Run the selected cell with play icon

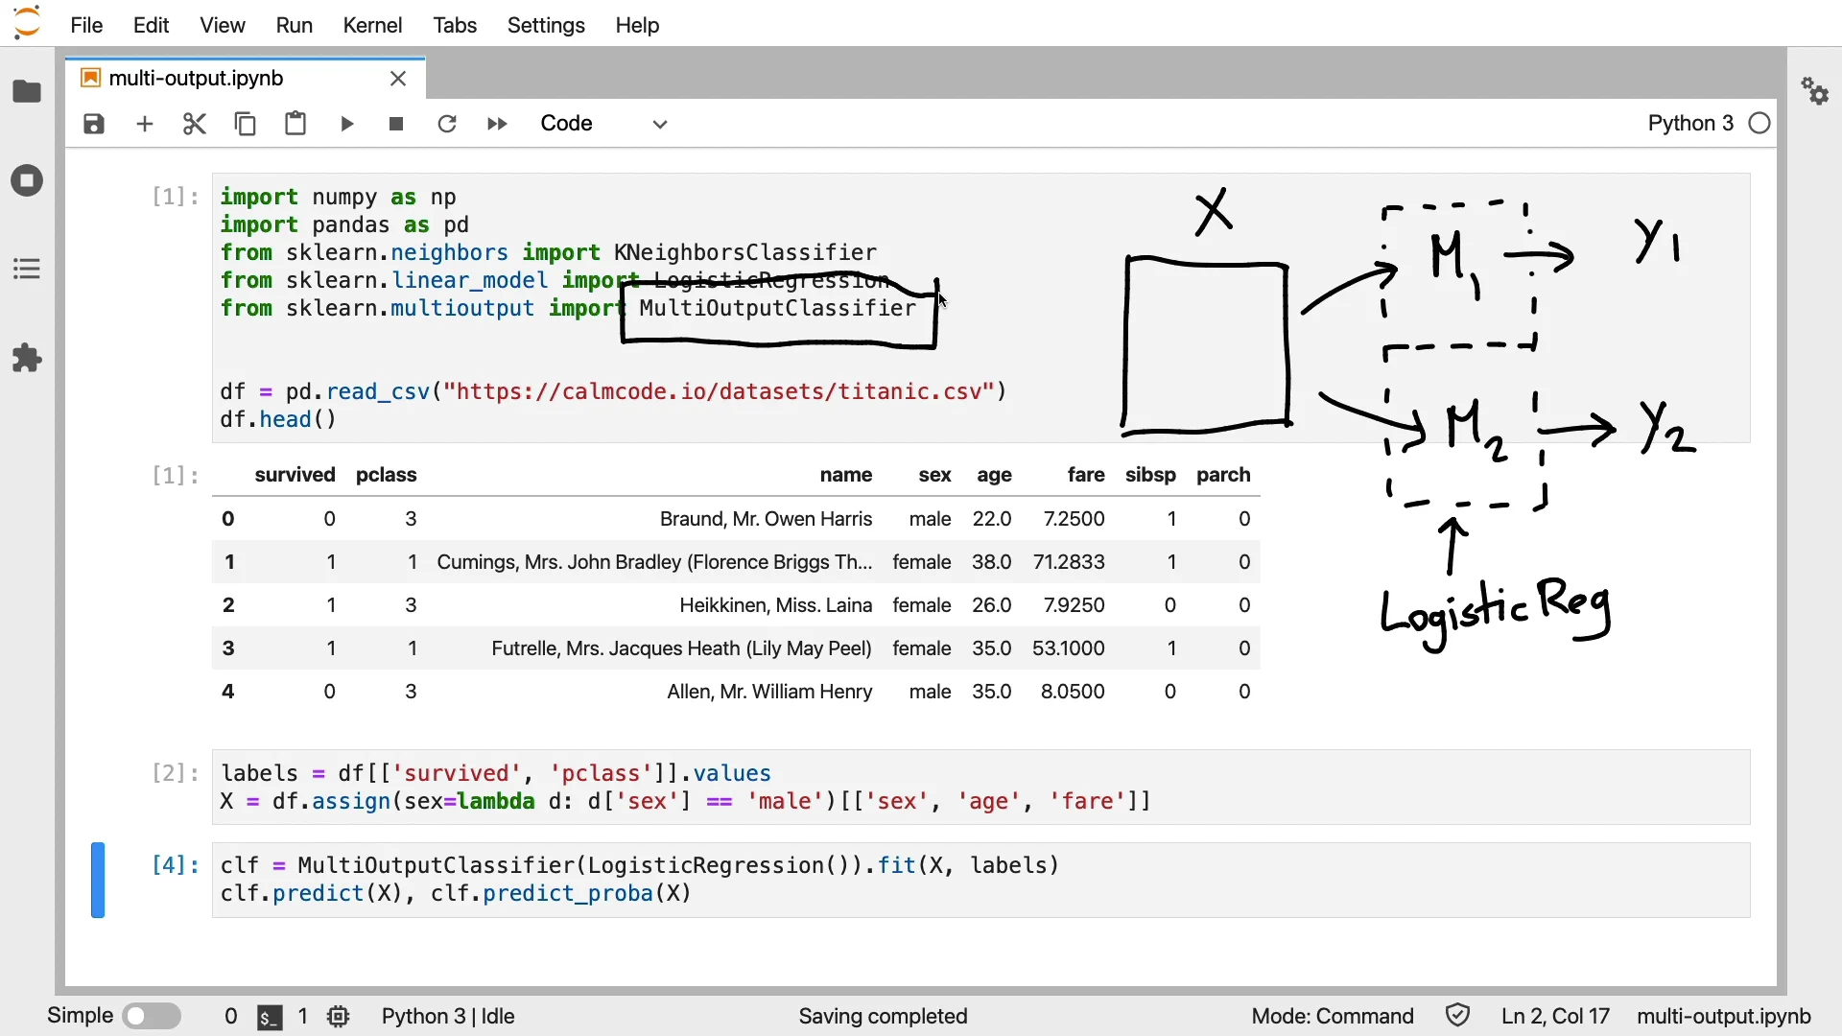347,124
